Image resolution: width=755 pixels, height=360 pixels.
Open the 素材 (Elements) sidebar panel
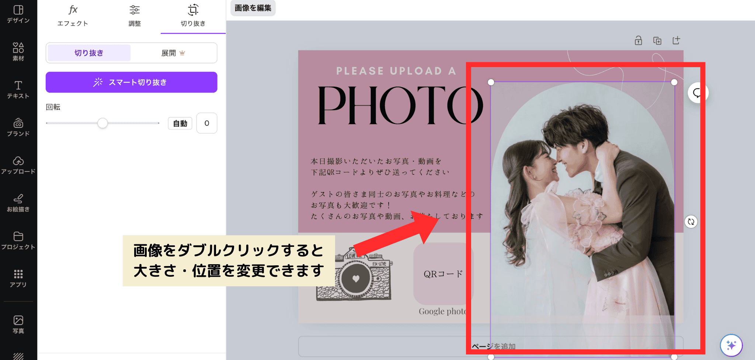[18, 52]
